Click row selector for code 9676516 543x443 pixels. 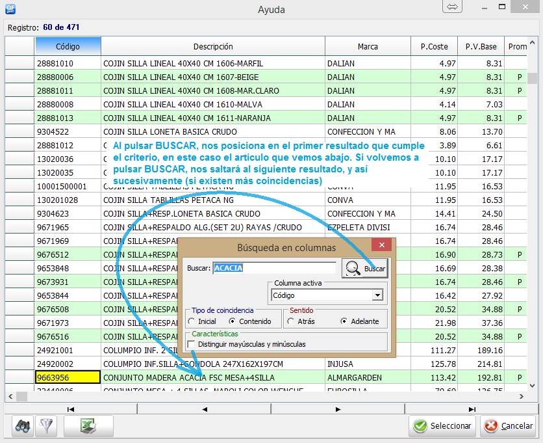pos(19,336)
